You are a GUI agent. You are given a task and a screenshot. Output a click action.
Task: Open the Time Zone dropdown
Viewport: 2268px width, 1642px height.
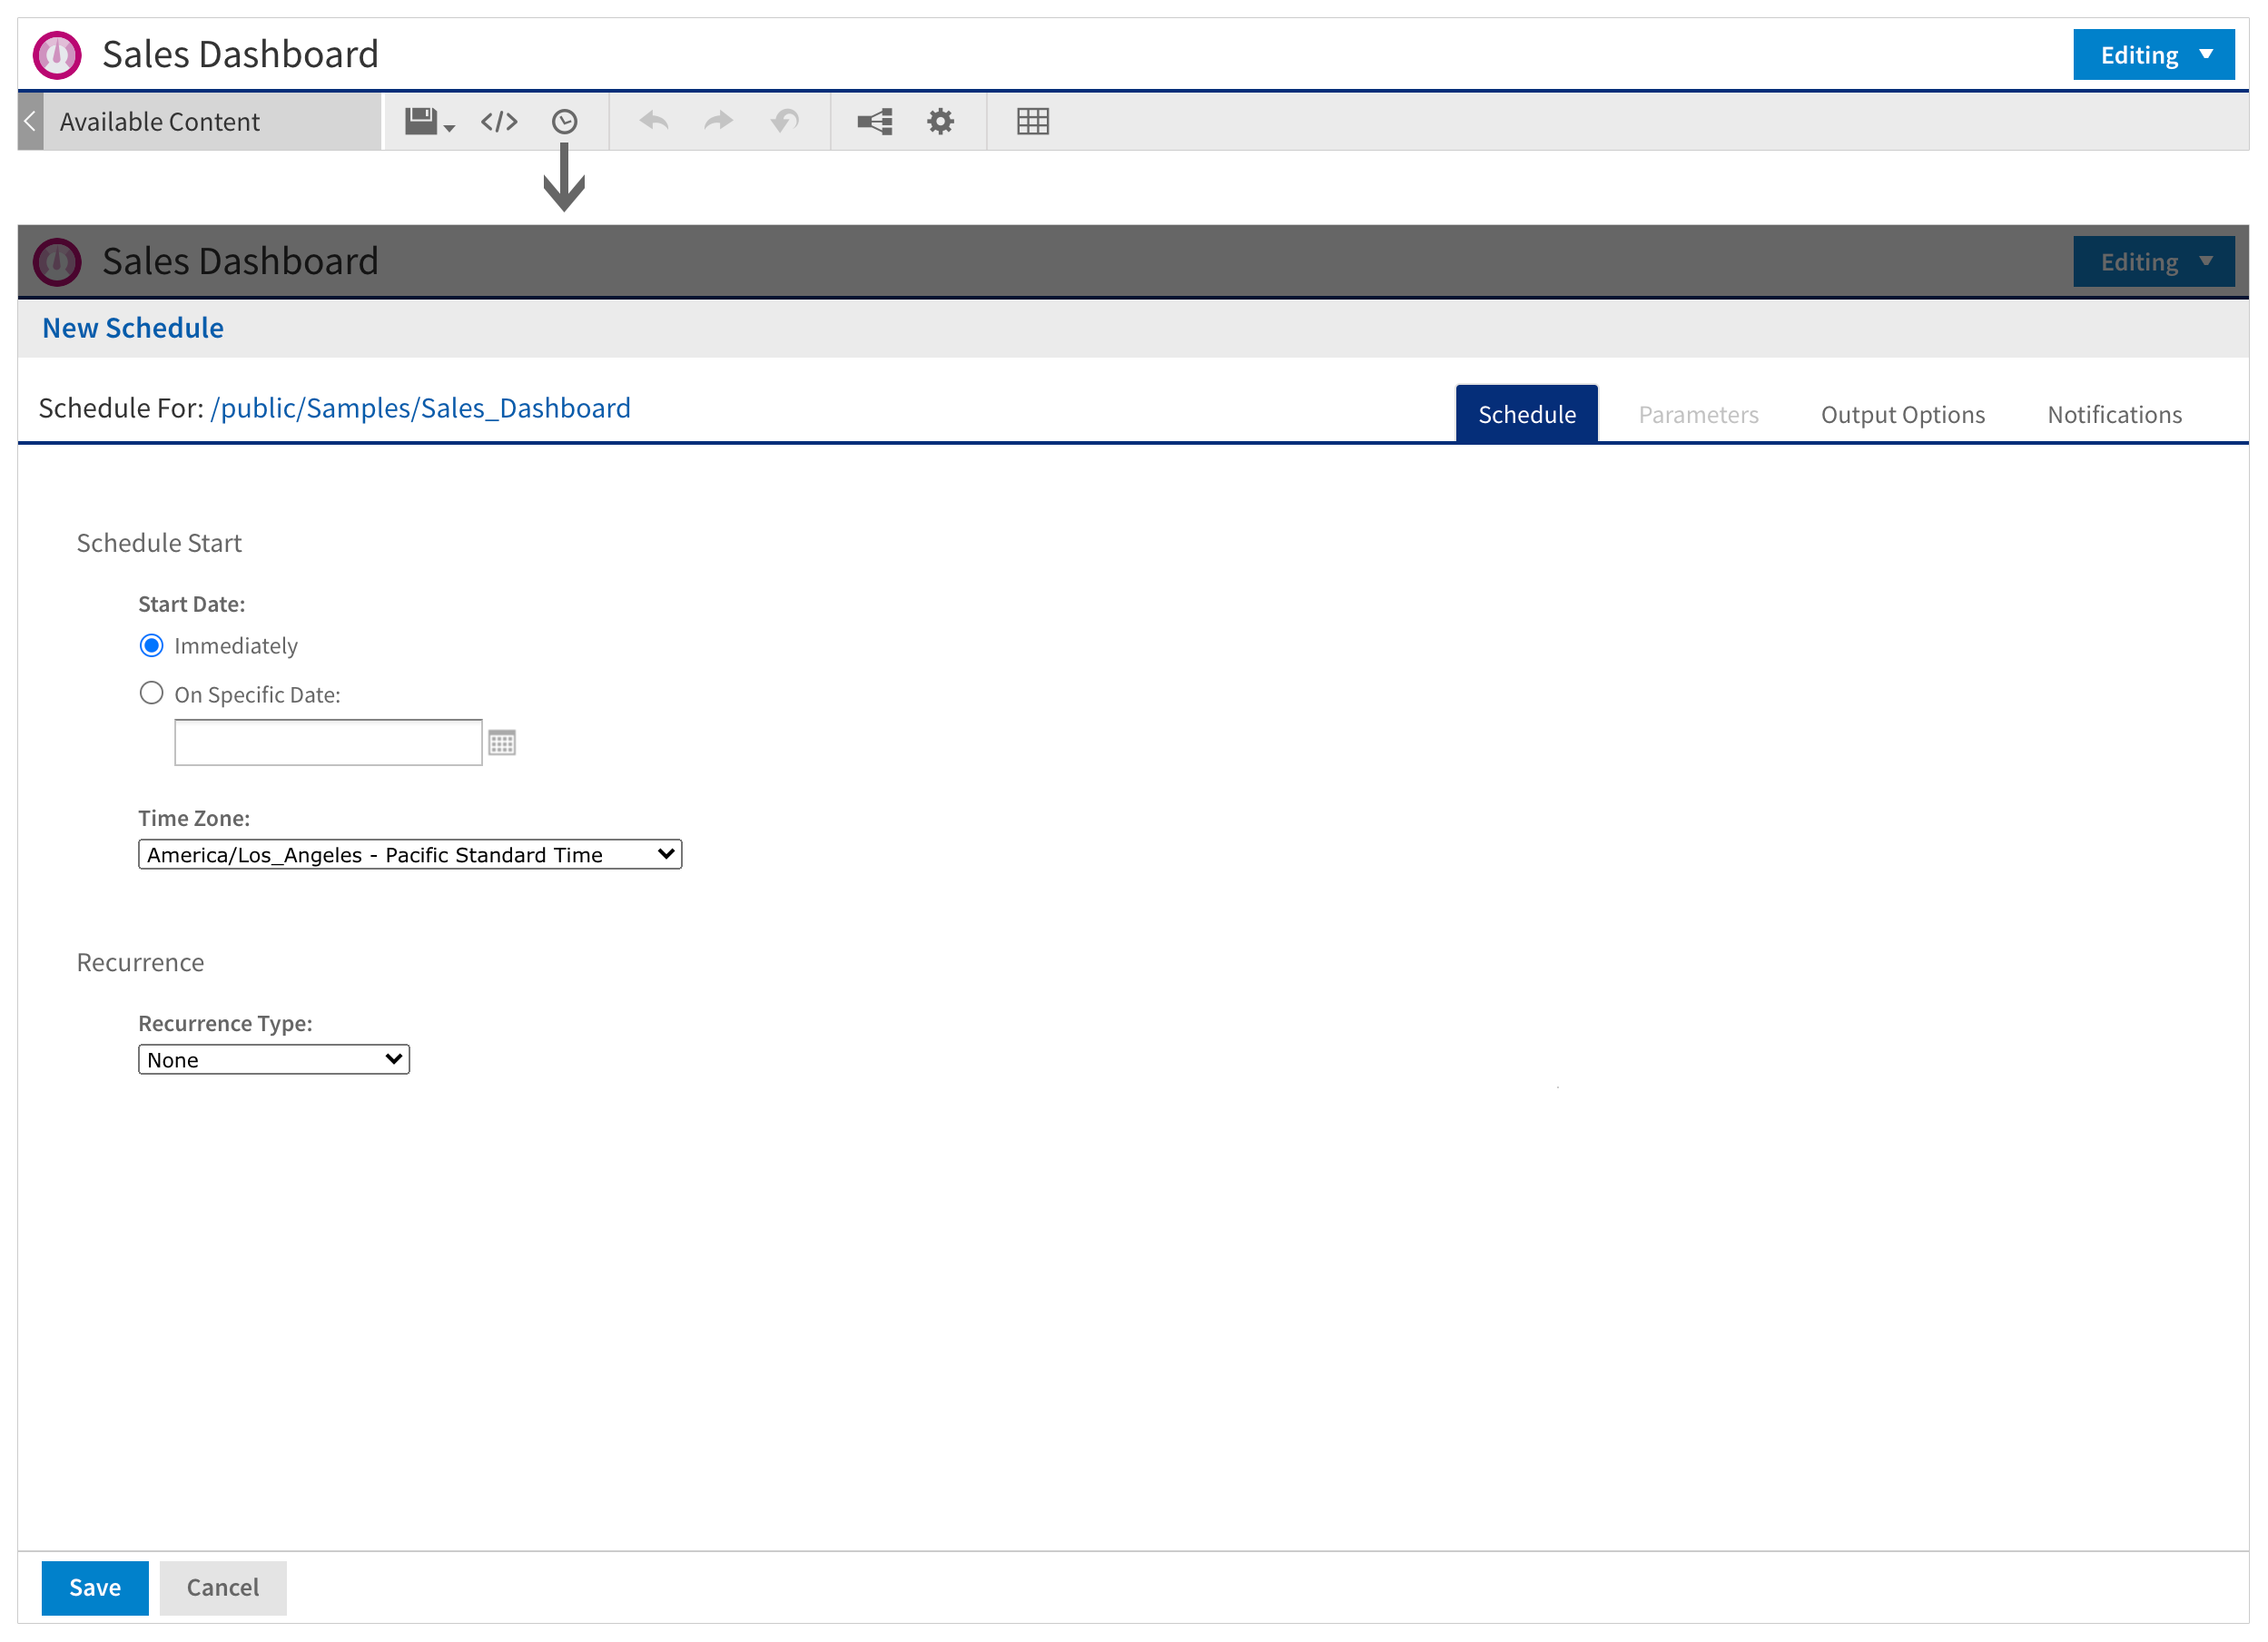tap(410, 854)
